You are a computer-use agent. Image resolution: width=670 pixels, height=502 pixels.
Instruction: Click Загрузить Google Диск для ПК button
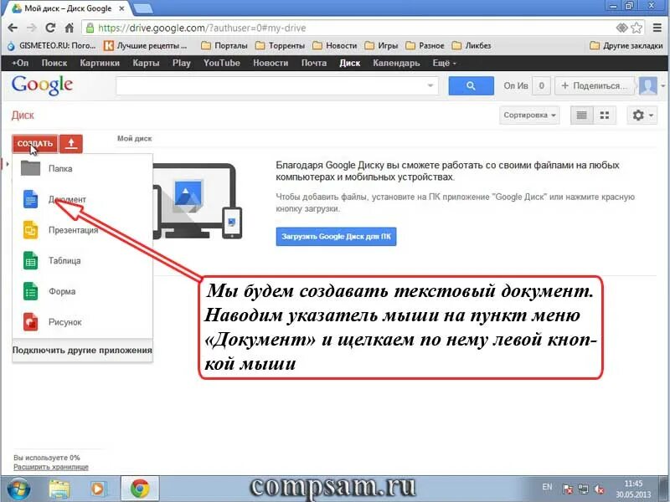coord(337,237)
